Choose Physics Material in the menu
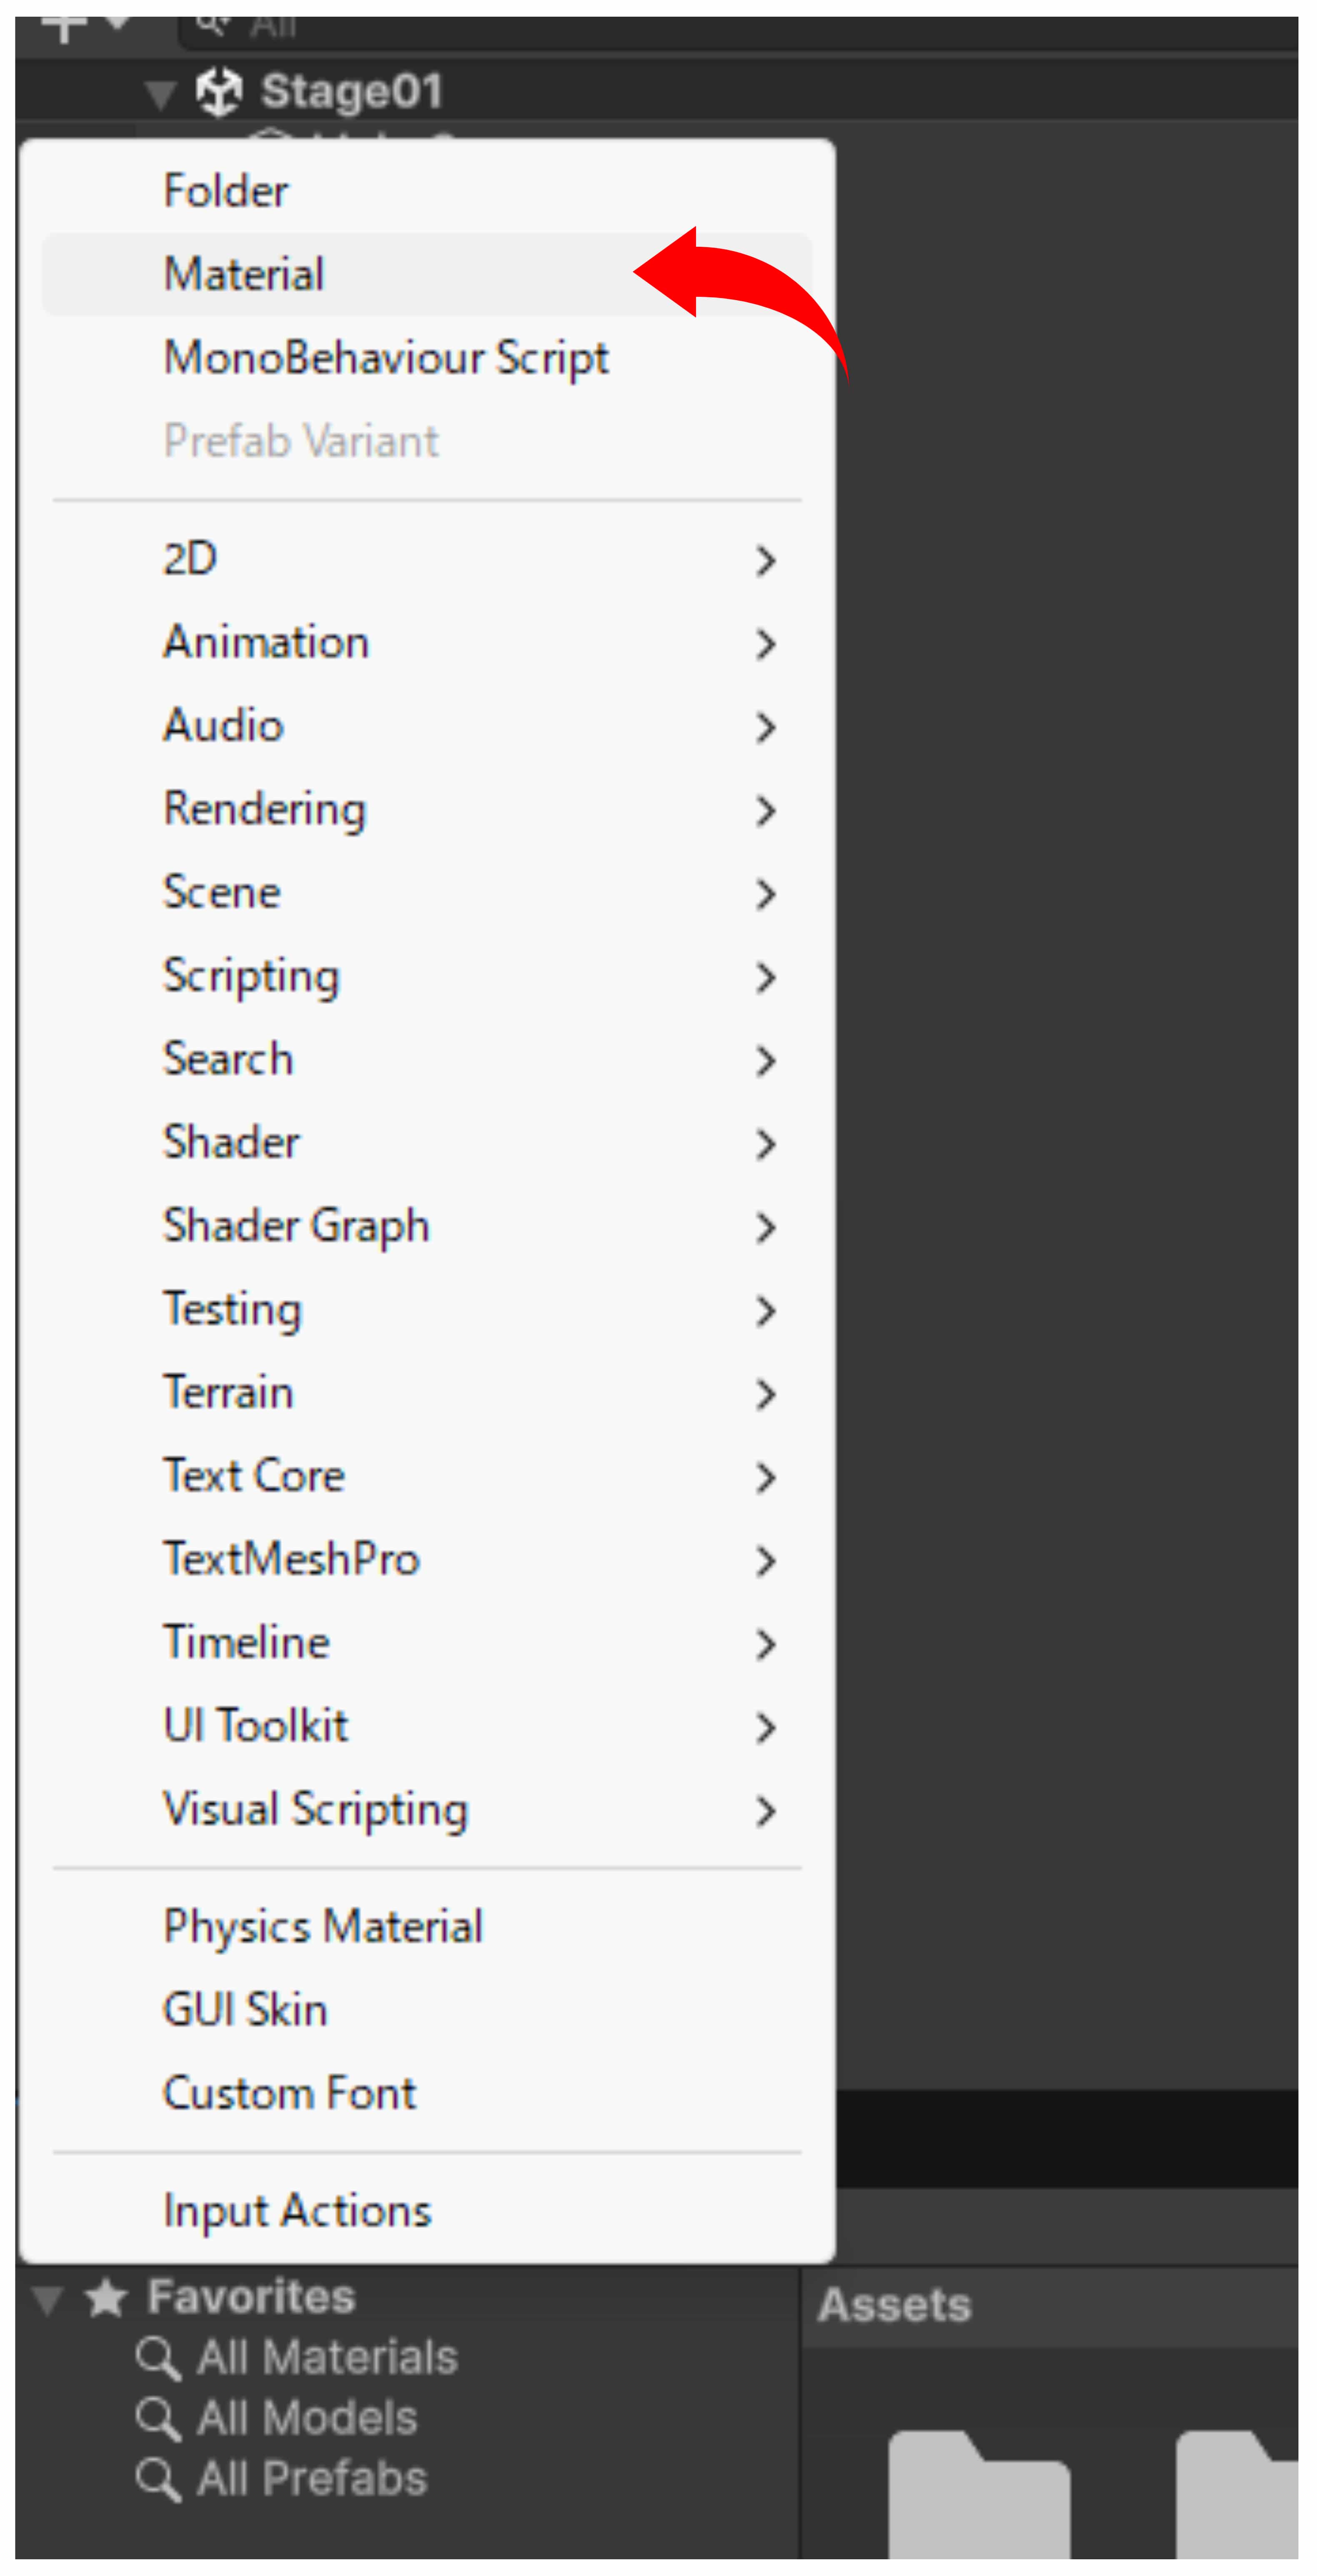The width and height of the screenshot is (1317, 2576). [323, 1926]
